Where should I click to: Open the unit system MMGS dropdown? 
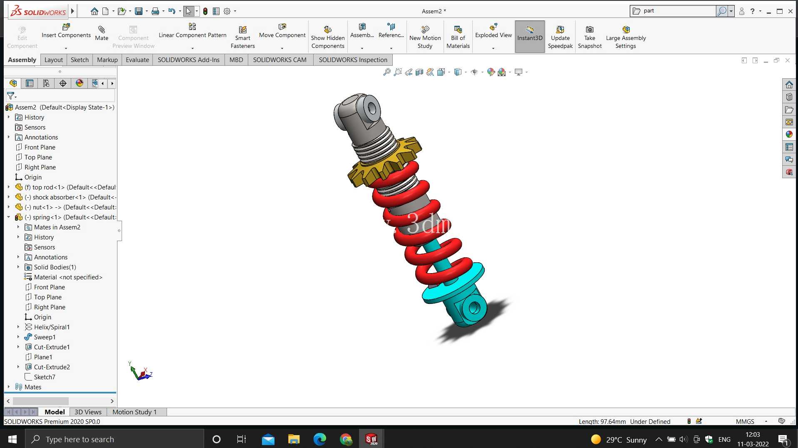click(766, 421)
